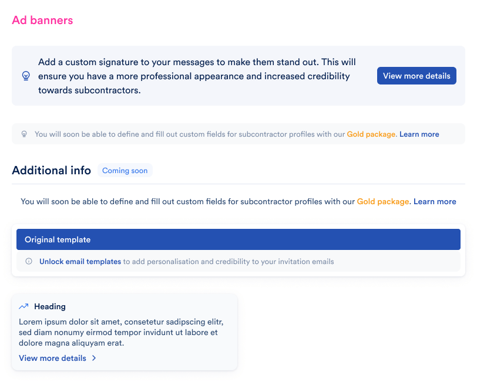This screenshot has height=382, width=477.
Task: Click the Coming soon badge
Action: [x=125, y=171]
